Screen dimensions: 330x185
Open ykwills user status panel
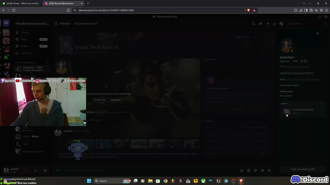point(12,170)
